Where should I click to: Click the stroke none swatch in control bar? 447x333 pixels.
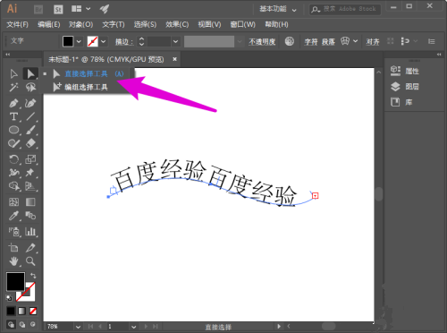tap(93, 41)
